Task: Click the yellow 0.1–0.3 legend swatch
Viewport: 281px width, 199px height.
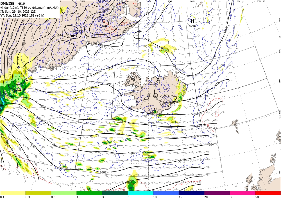Action: tap(13, 193)
